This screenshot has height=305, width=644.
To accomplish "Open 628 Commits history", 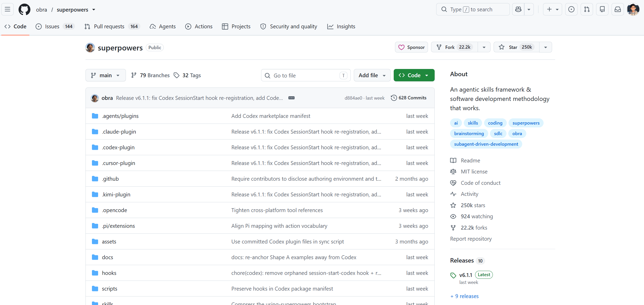I will click(x=409, y=98).
